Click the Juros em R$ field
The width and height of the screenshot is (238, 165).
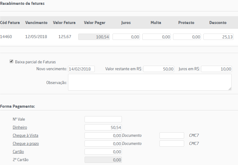(x=216, y=69)
